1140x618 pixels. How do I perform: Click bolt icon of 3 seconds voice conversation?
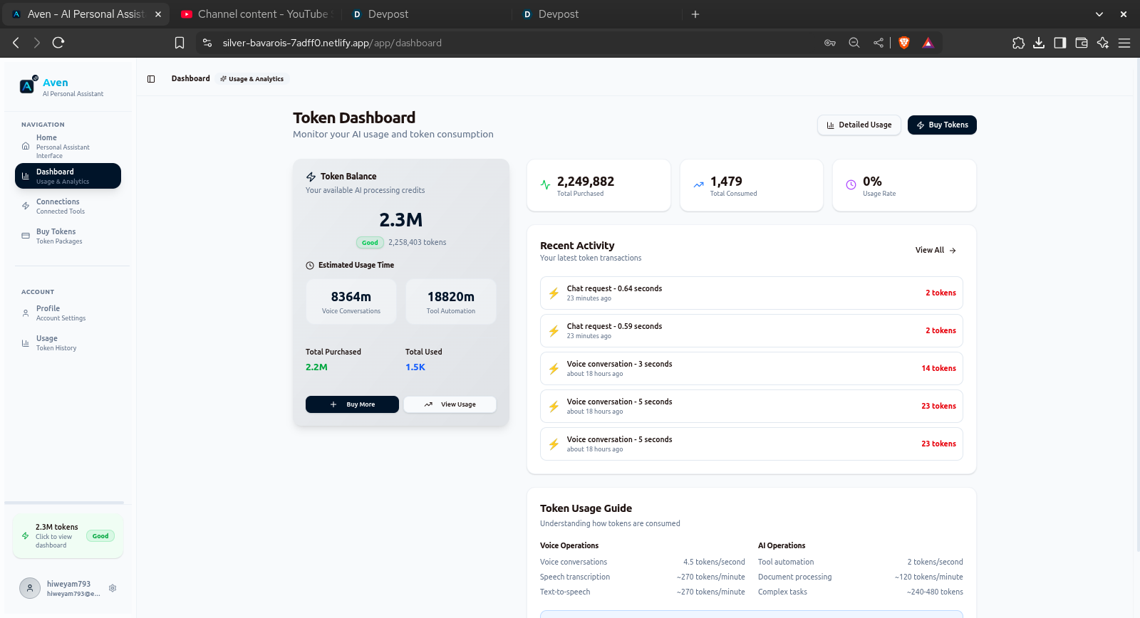(554, 369)
